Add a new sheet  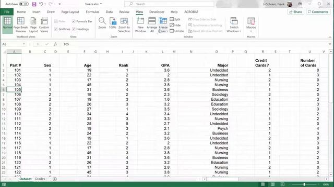(55, 179)
